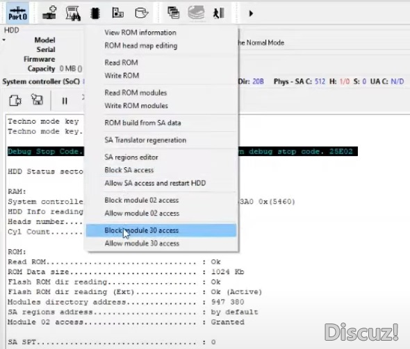
Task: Collapse the HDD Model info arrow
Action: tap(4, 40)
